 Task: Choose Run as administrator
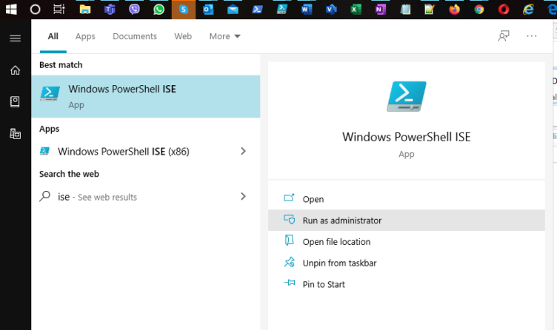point(407,220)
